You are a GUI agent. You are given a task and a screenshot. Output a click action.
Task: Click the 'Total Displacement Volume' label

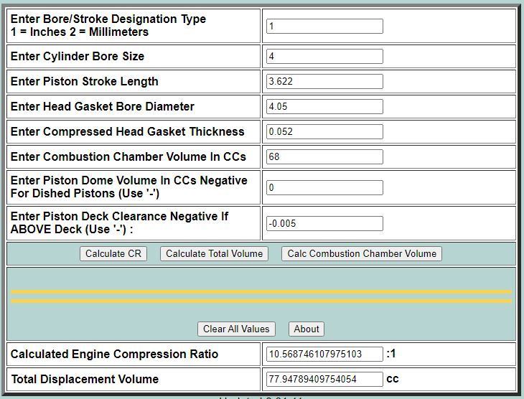(x=85, y=379)
